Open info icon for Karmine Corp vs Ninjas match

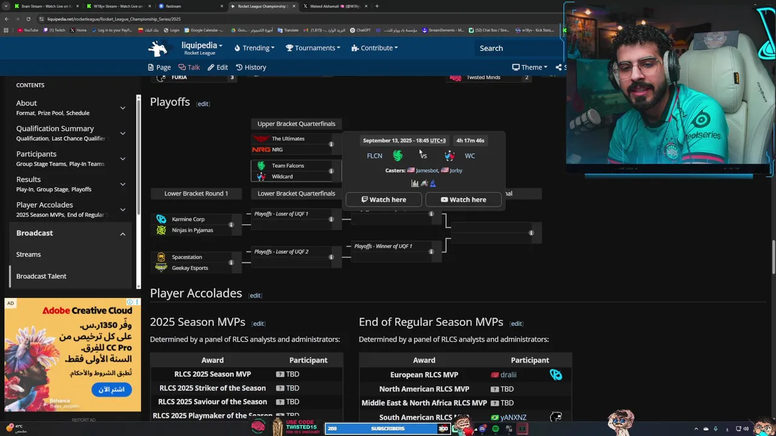coord(231,225)
